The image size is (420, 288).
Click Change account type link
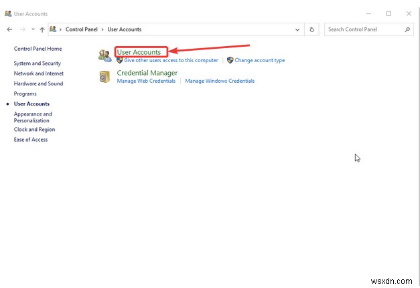[259, 60]
